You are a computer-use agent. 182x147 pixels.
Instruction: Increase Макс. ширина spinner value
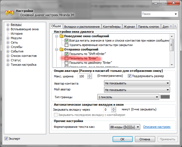(89, 75)
